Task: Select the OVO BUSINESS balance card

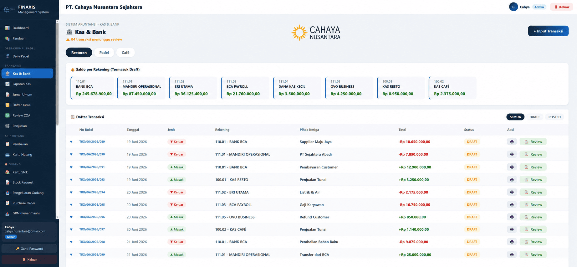Action: tap(349, 88)
